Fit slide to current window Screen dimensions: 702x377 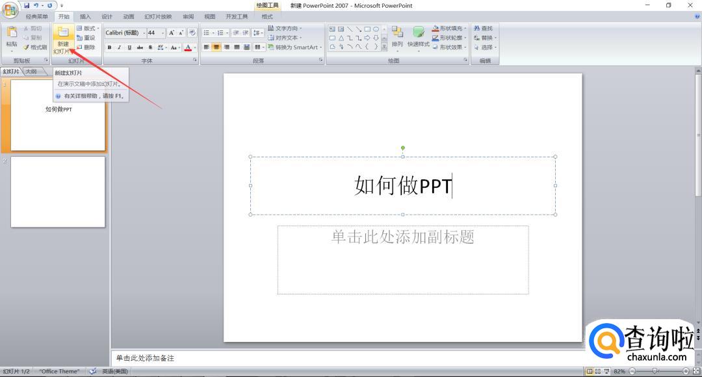pos(696,371)
